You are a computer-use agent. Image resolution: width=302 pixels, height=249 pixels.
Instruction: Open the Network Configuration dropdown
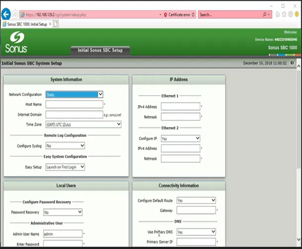tap(74, 94)
